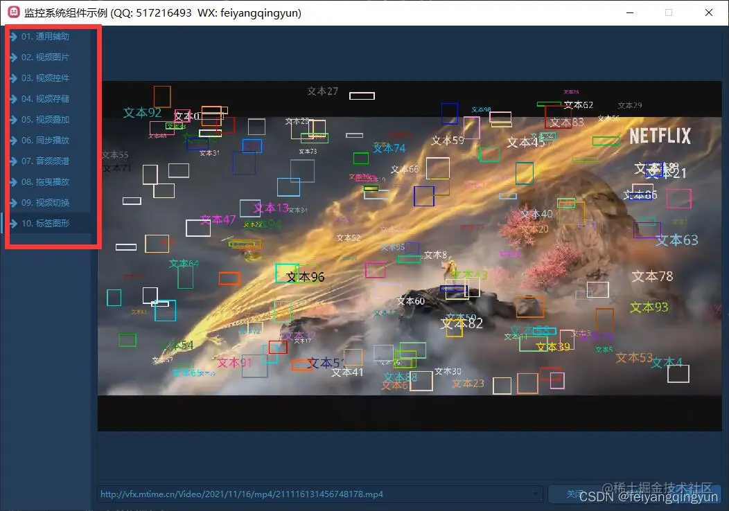Select the 文本55 label
Viewport: 729px width, 511px height.
(x=115, y=154)
